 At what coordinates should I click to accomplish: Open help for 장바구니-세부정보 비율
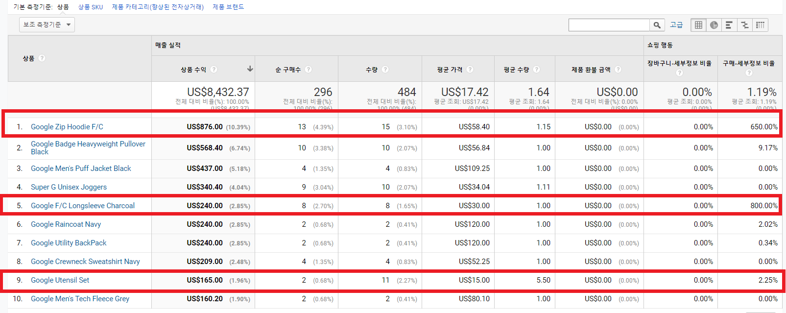(x=679, y=73)
